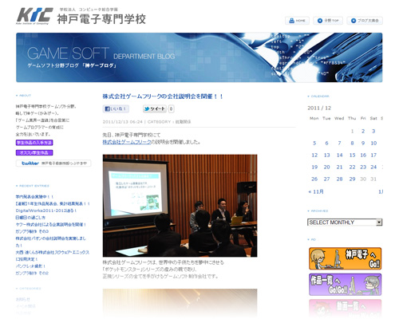399x319 pixels.
Task: Select calendar date 2
Action: 363,131
